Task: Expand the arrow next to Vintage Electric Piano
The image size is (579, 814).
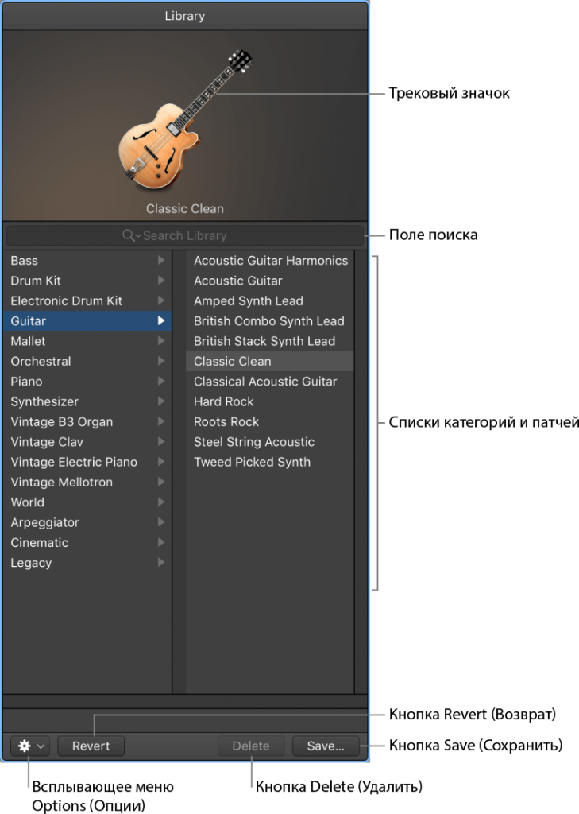Action: coord(161,462)
